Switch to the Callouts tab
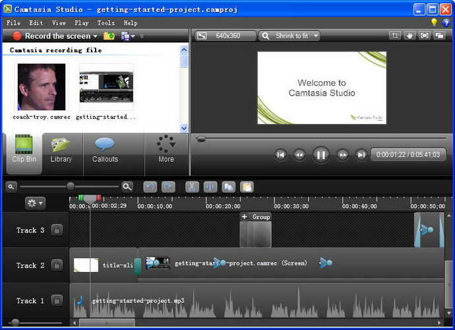Screen dimensions: 455x330 [x=105, y=150]
